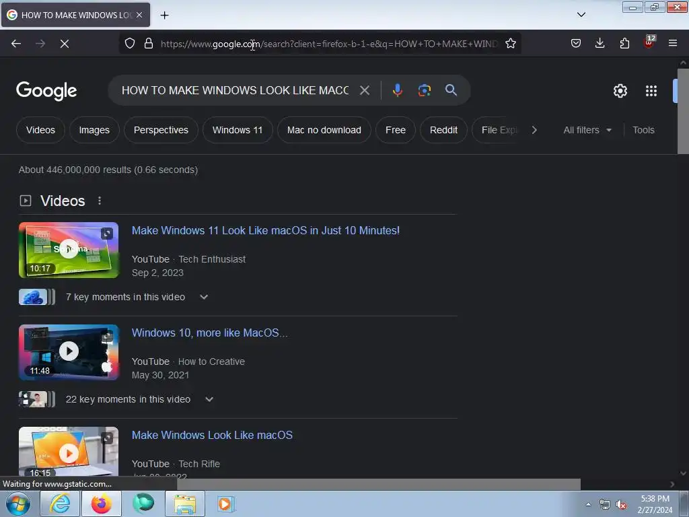This screenshot has width=689, height=517.
Task: Go to the Google home logo
Action: click(46, 91)
